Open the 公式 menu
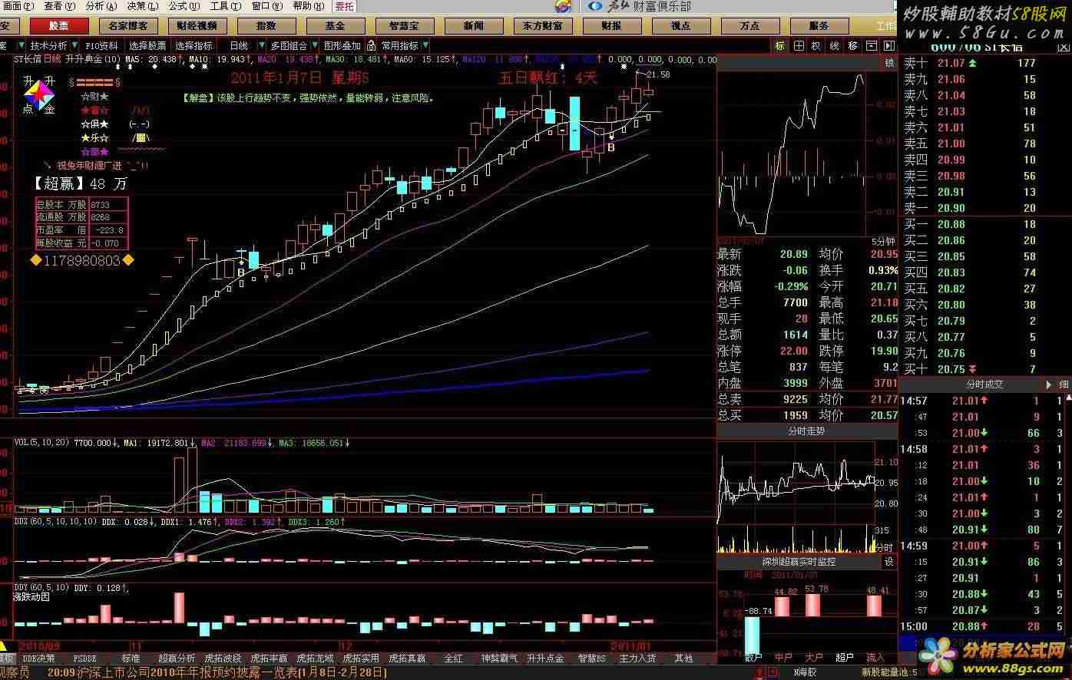 [184, 6]
